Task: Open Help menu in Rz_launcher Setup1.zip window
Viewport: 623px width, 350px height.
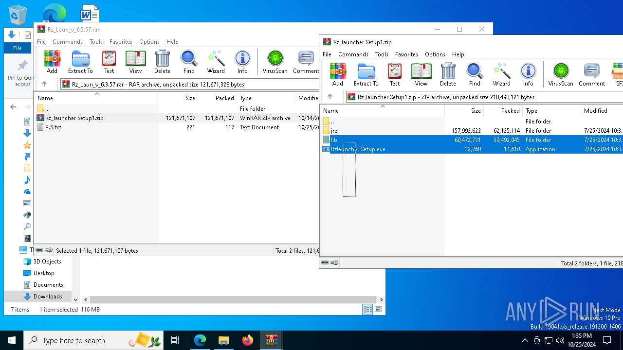Action: pos(458,54)
